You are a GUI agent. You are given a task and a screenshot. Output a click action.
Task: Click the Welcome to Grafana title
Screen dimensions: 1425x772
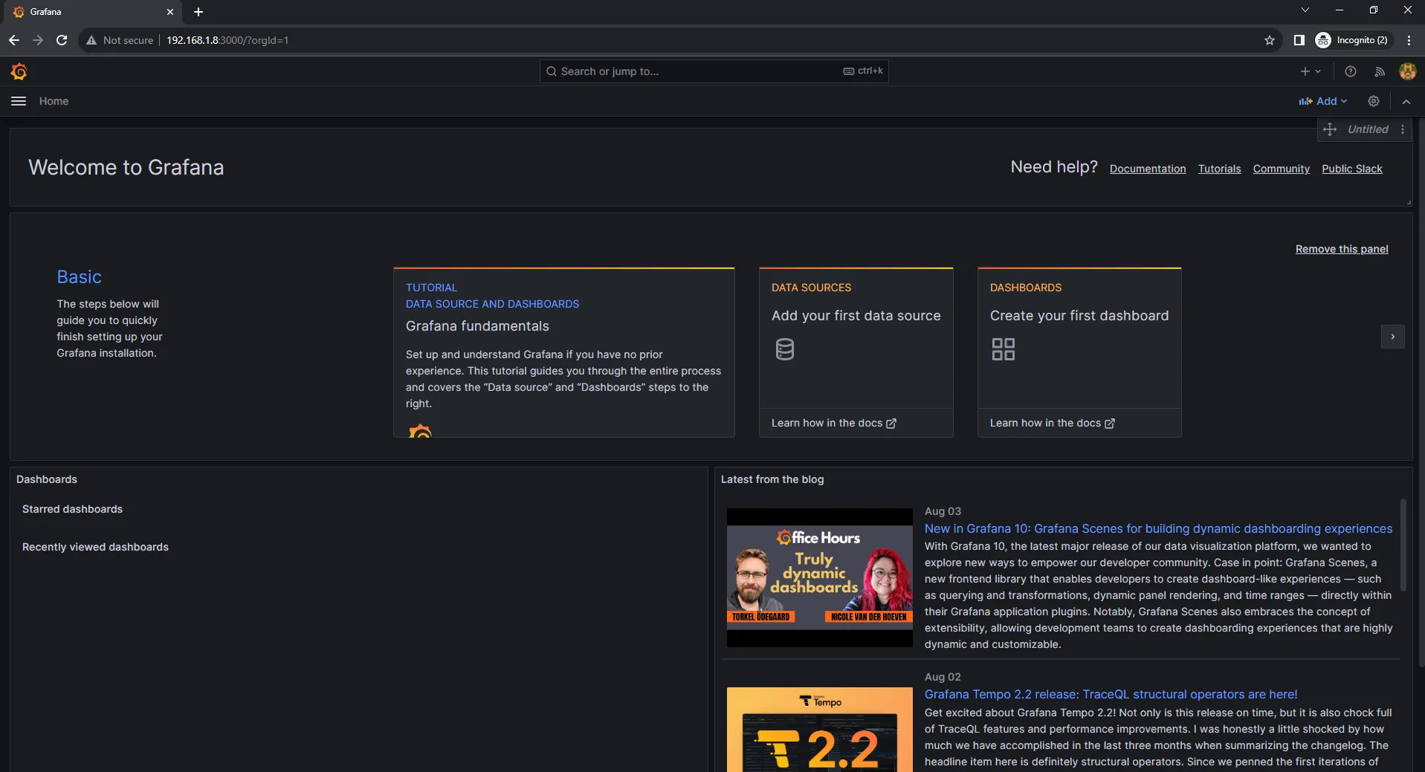(126, 167)
